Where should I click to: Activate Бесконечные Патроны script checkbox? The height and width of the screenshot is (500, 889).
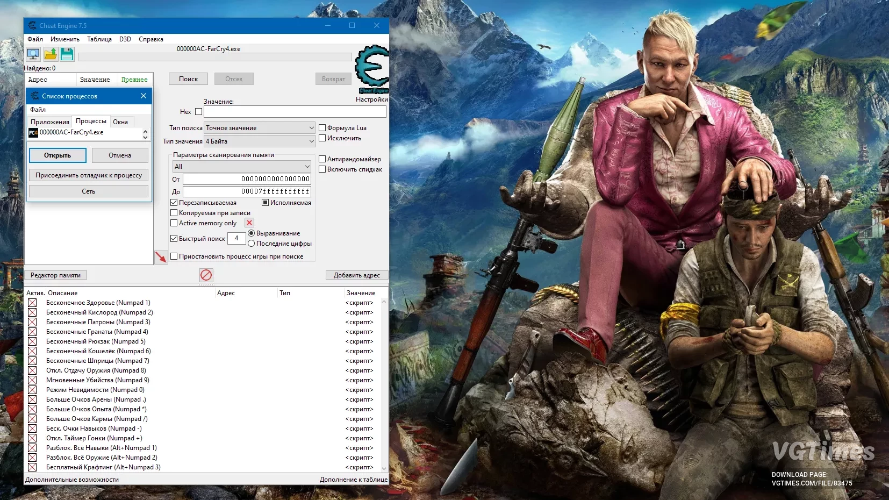coord(32,322)
